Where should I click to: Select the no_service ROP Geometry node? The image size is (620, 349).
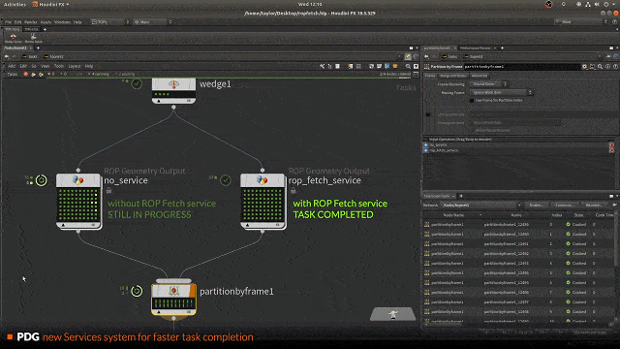[x=78, y=201]
